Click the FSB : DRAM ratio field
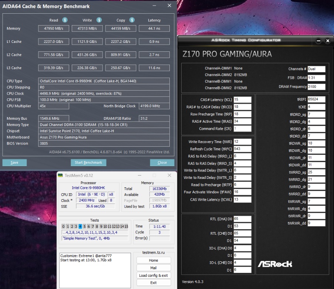334x289 pixels. pyautogui.click(x=316, y=78)
